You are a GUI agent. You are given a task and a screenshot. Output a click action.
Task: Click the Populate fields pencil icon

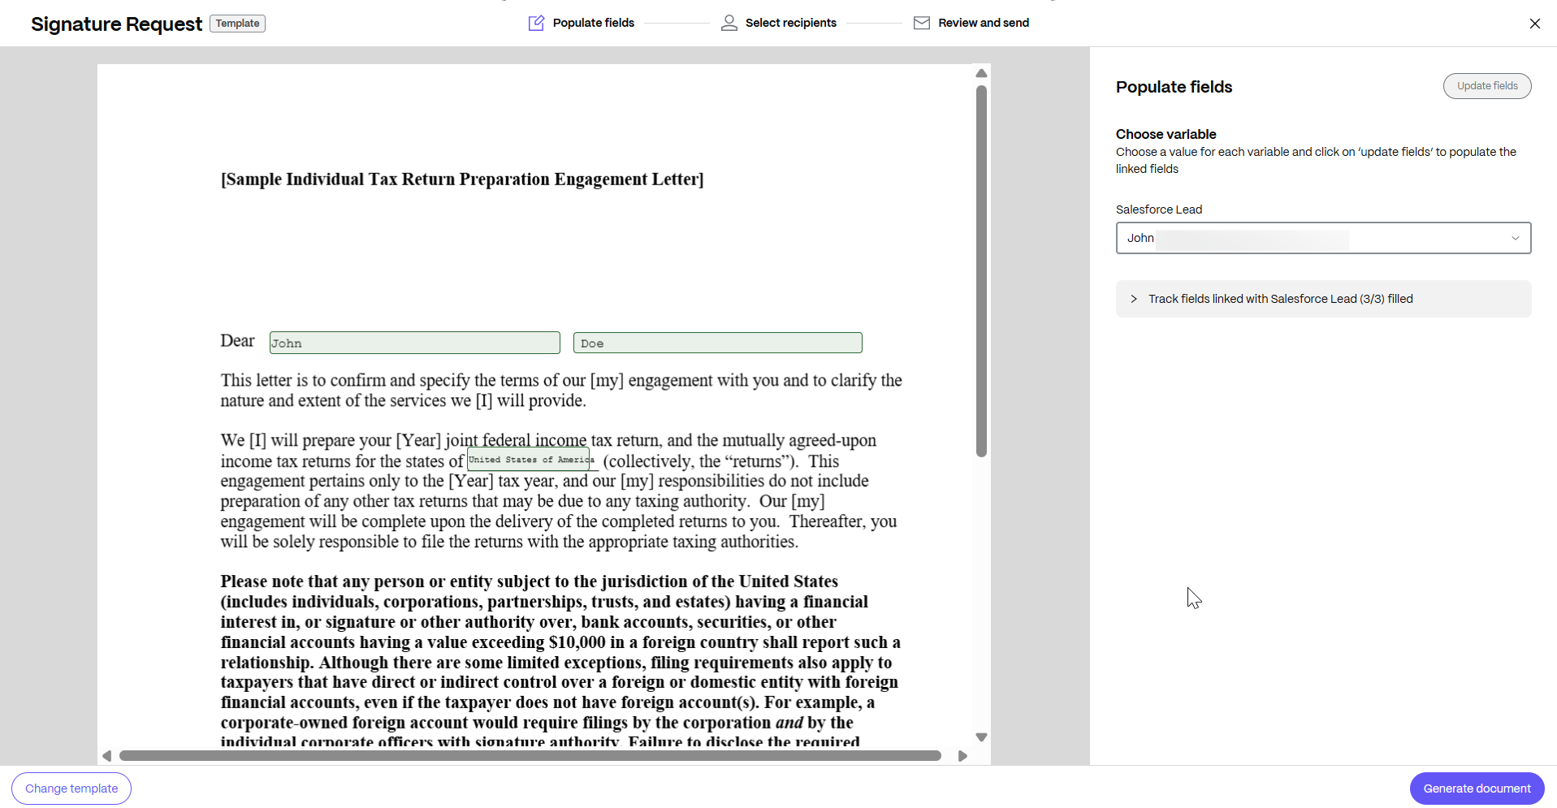pos(536,23)
